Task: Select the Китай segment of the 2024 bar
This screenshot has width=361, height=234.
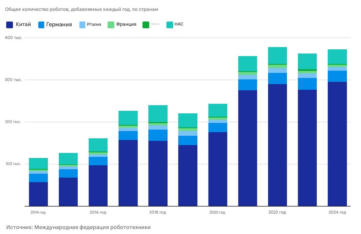Action: point(337,144)
